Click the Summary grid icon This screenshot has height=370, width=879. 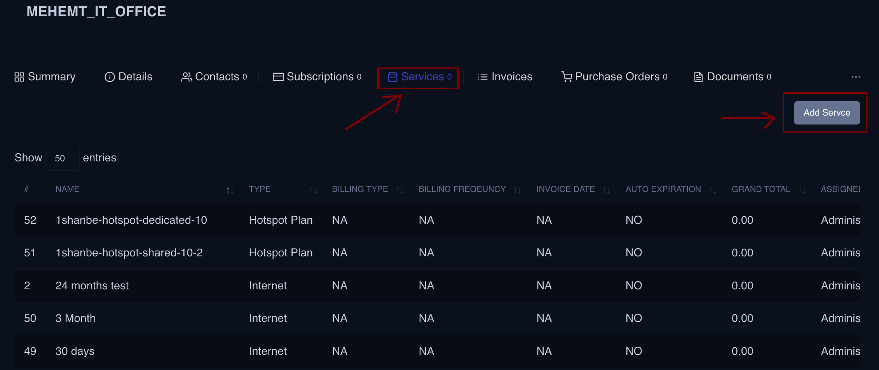[19, 77]
